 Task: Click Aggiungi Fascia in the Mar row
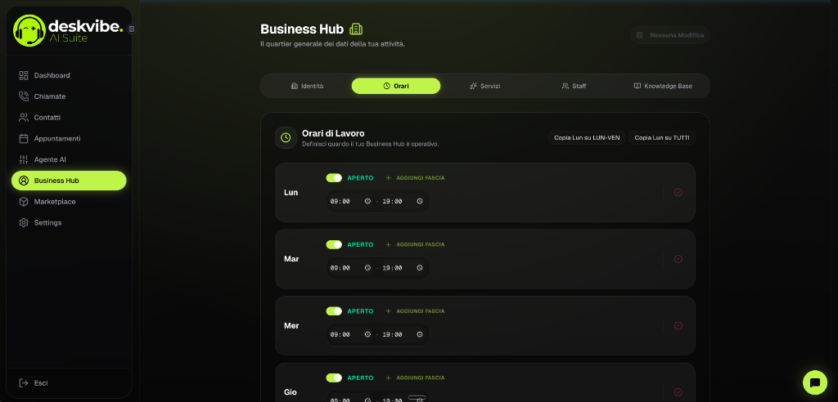pos(415,244)
